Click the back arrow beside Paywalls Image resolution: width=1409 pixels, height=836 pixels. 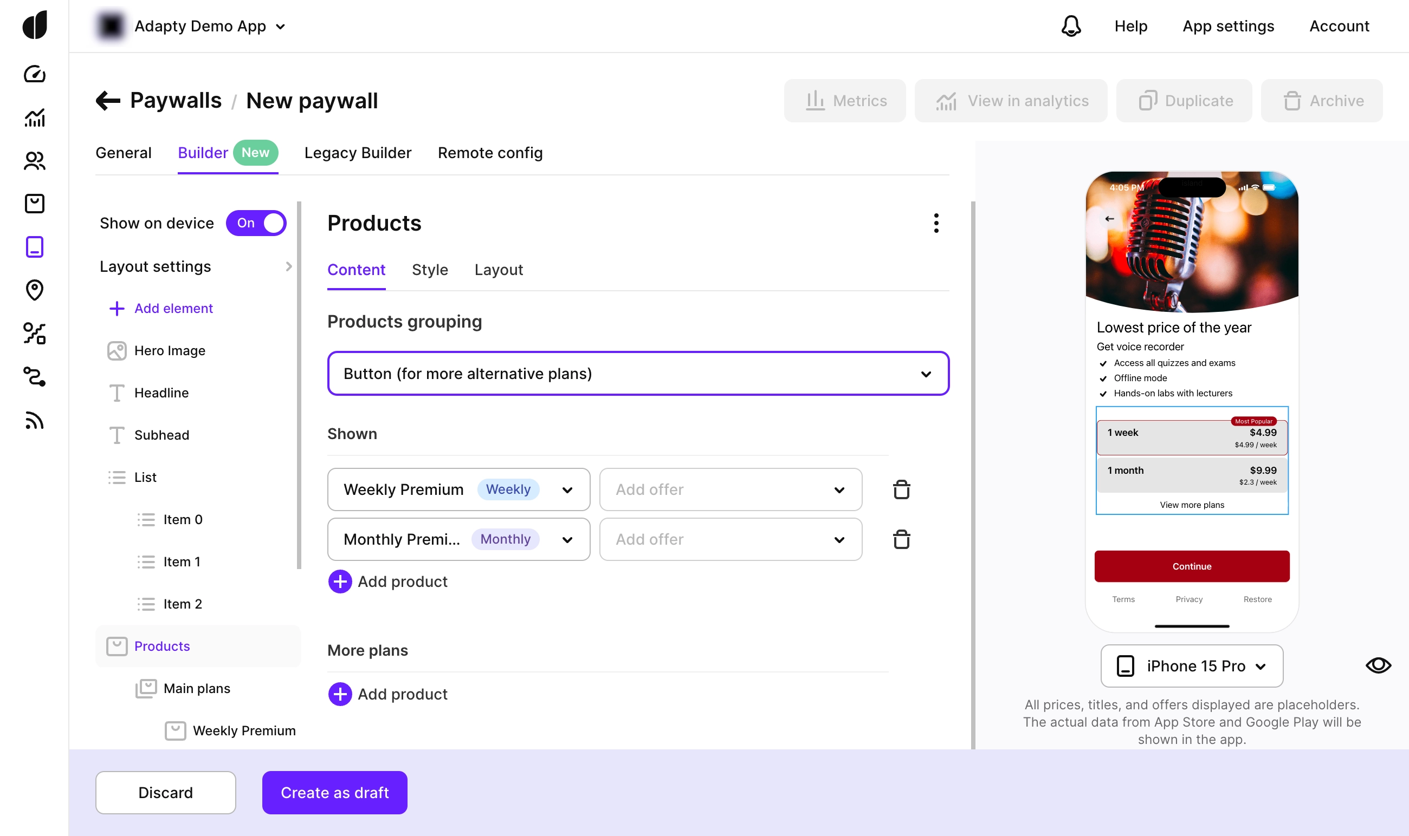pos(108,101)
